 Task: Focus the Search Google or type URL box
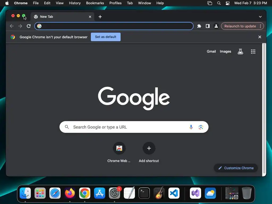click(134, 127)
